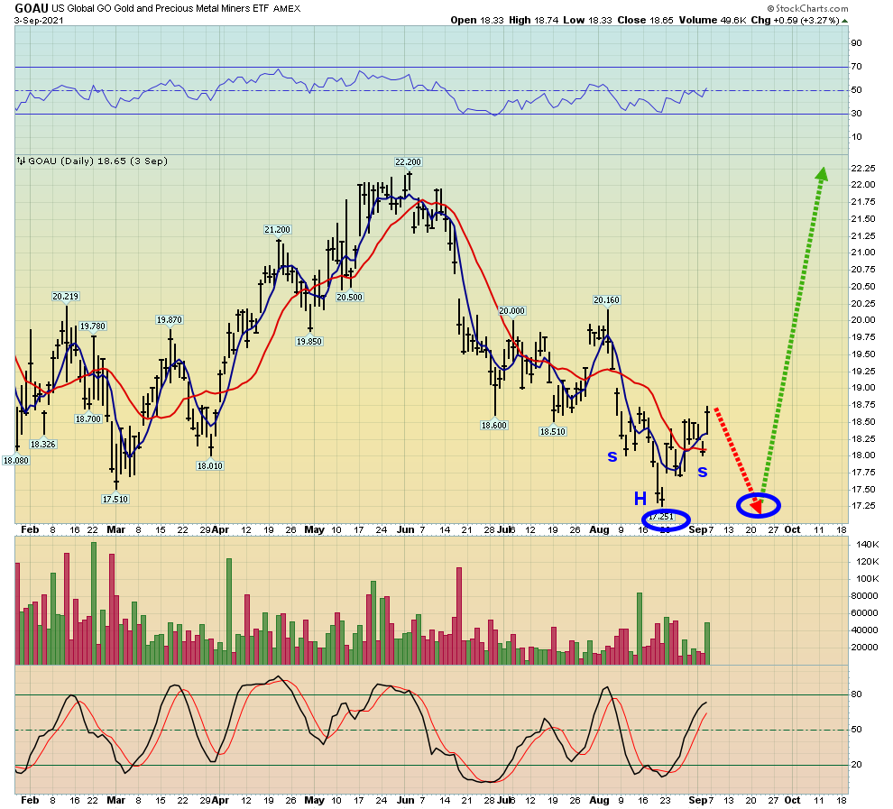
Task: Click the chart date '3-Sep-2021'
Action: pyautogui.click(x=39, y=20)
